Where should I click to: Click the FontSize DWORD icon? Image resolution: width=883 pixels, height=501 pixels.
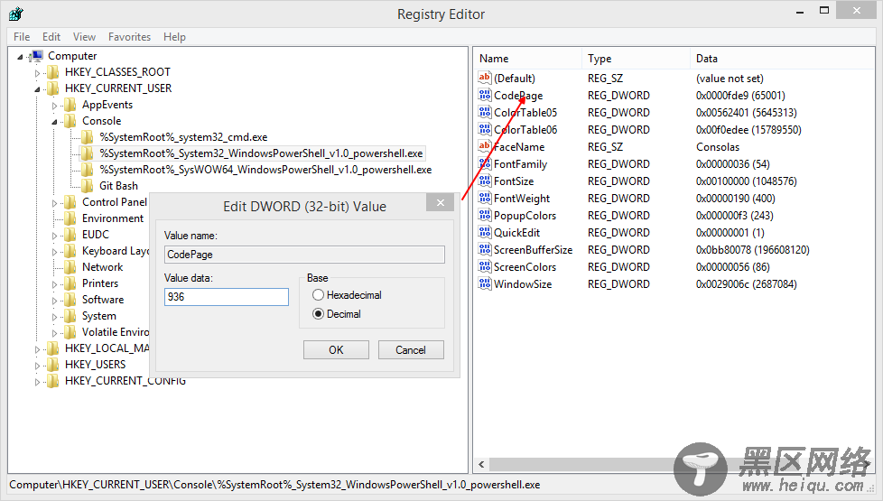tap(484, 181)
